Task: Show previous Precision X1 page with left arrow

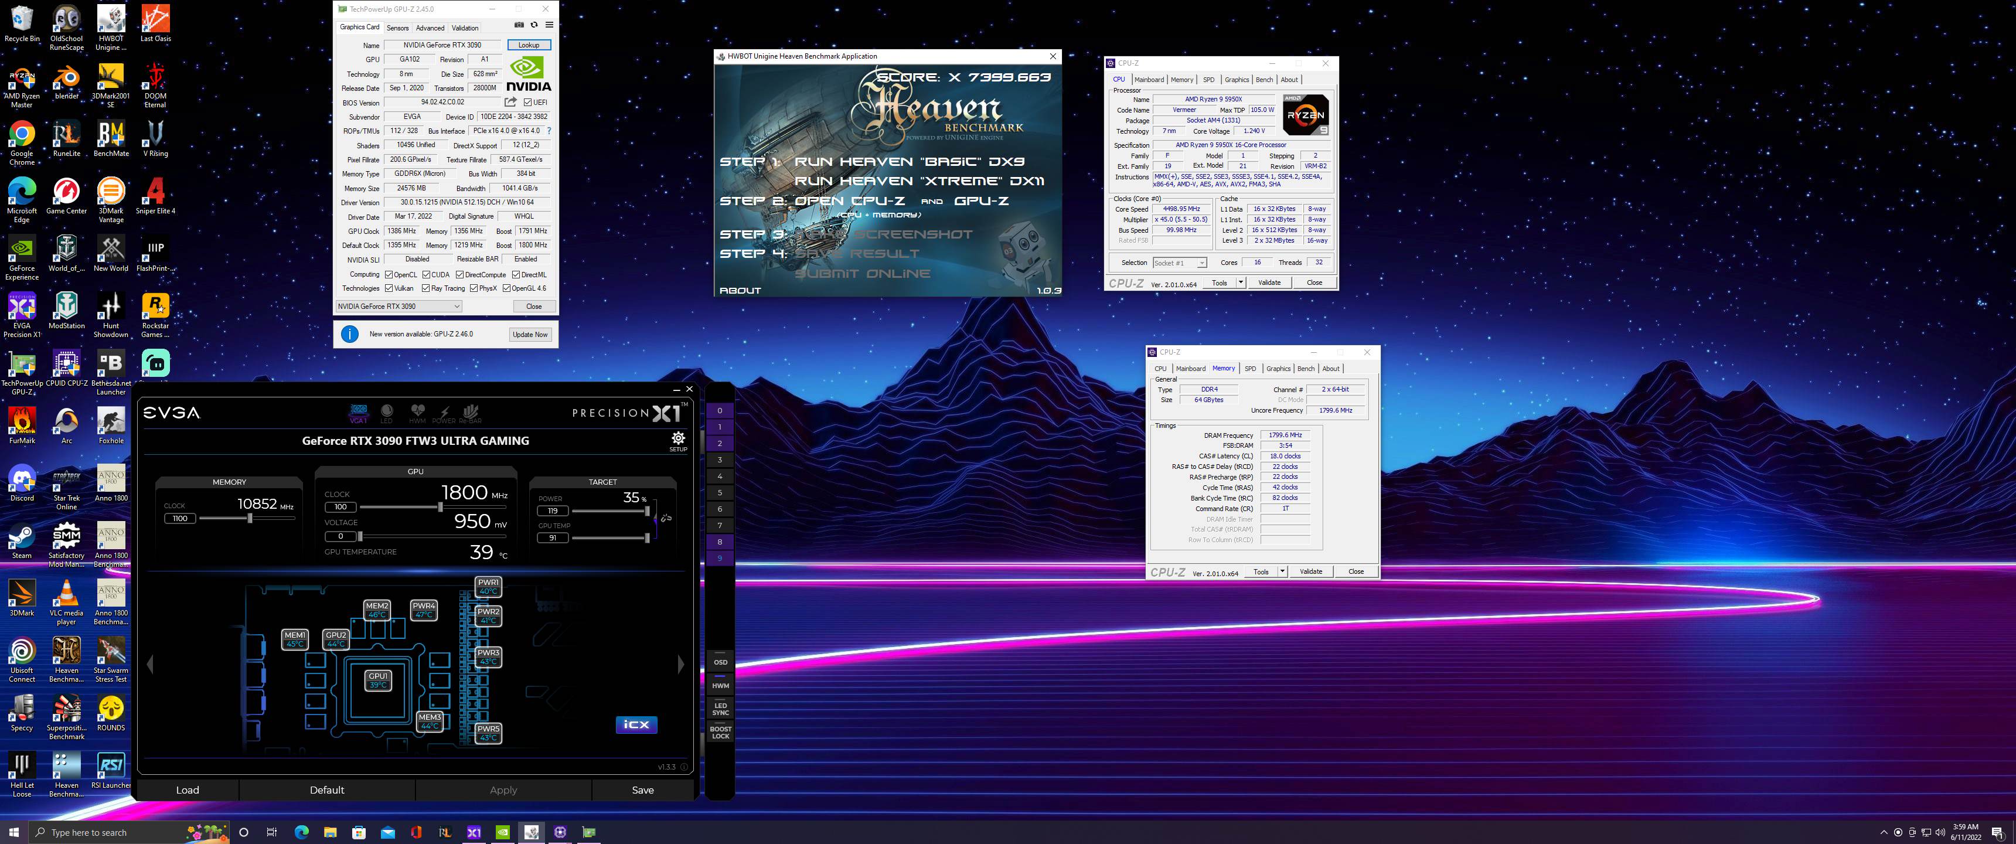Action: point(150,664)
